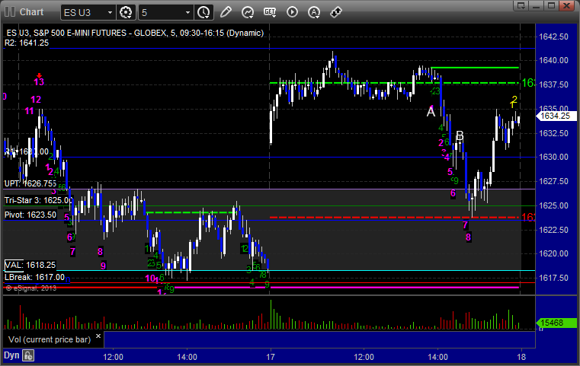Click the 1625.00 price axis label

tap(554, 205)
